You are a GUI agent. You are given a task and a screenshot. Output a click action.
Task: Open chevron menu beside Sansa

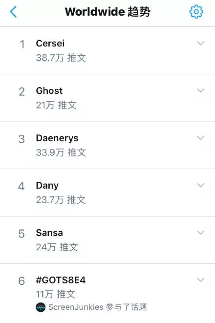pyautogui.click(x=200, y=233)
